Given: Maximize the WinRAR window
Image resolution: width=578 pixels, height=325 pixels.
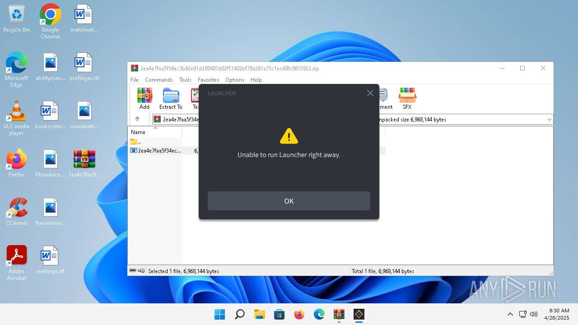Looking at the screenshot, I should (522, 68).
